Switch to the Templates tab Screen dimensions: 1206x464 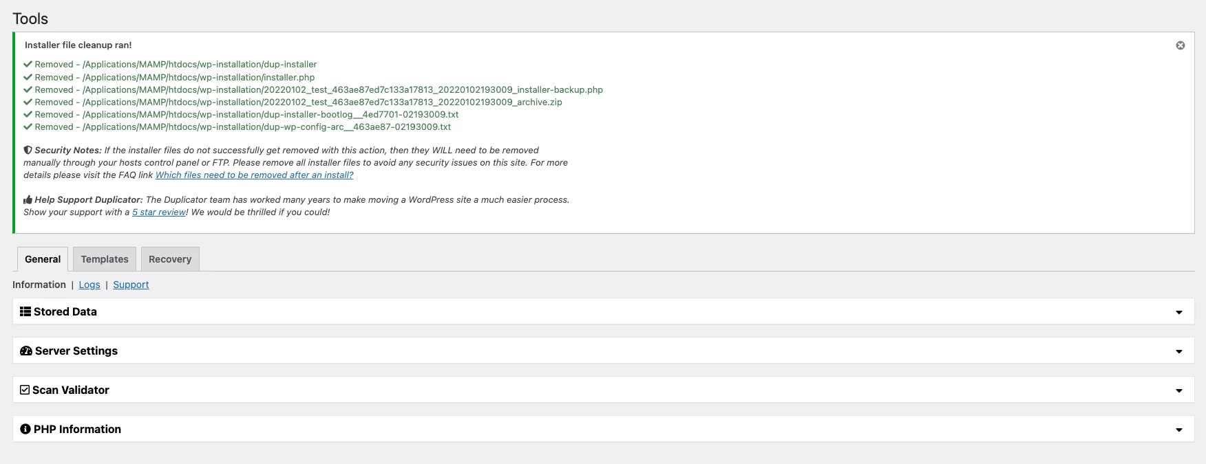tap(105, 259)
